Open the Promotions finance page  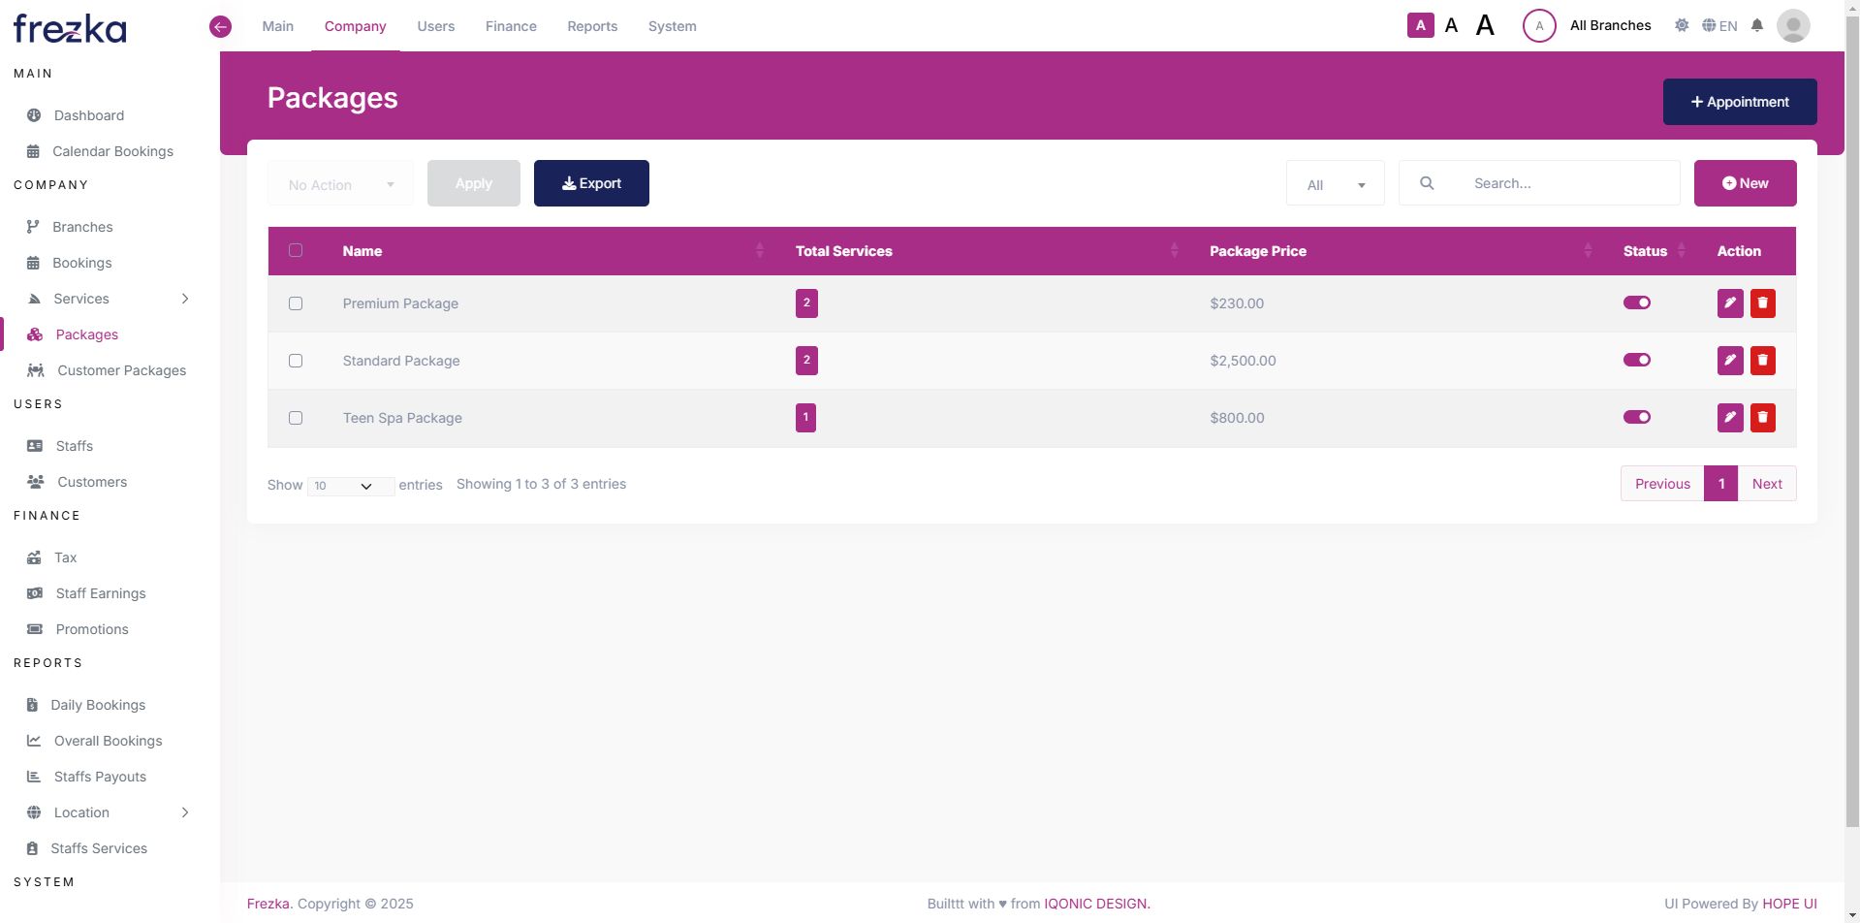(x=92, y=628)
